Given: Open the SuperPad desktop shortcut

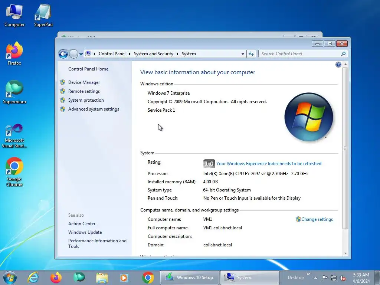Looking at the screenshot, I should coord(43,15).
